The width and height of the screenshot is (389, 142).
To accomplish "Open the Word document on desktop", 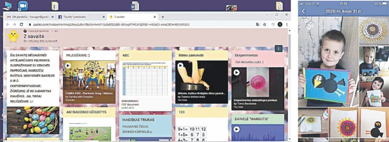I will point(135,6).
